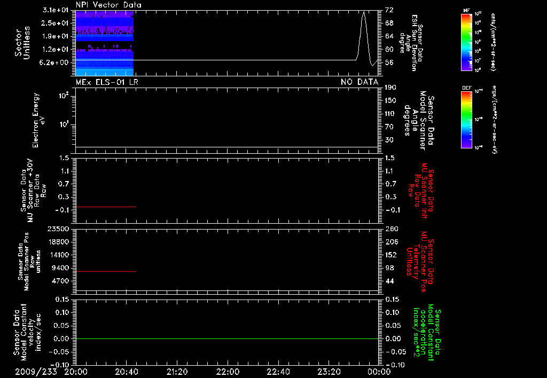This screenshot has width=547, height=378.
Task: Select the NPI Vector Data spectrogram block
Action: [x=105, y=43]
